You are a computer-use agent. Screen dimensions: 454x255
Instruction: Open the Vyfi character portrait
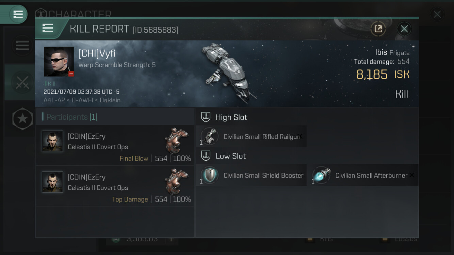pyautogui.click(x=59, y=62)
